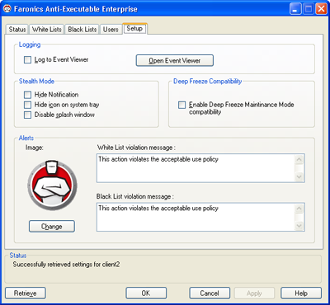
Task: Click Black List message scrollbar down arrow
Action: coord(299,226)
